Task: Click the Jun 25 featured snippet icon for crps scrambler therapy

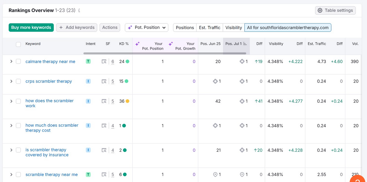Action: tap(215, 81)
